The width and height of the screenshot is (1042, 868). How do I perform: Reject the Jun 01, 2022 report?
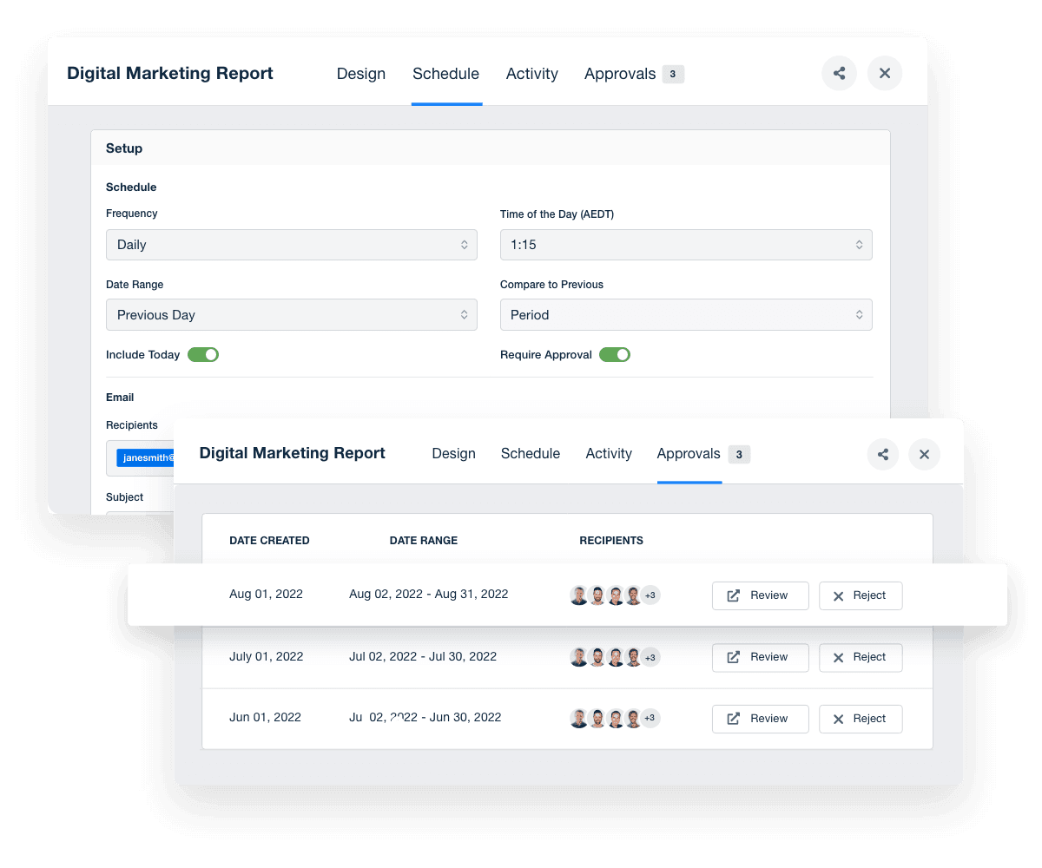861,718
